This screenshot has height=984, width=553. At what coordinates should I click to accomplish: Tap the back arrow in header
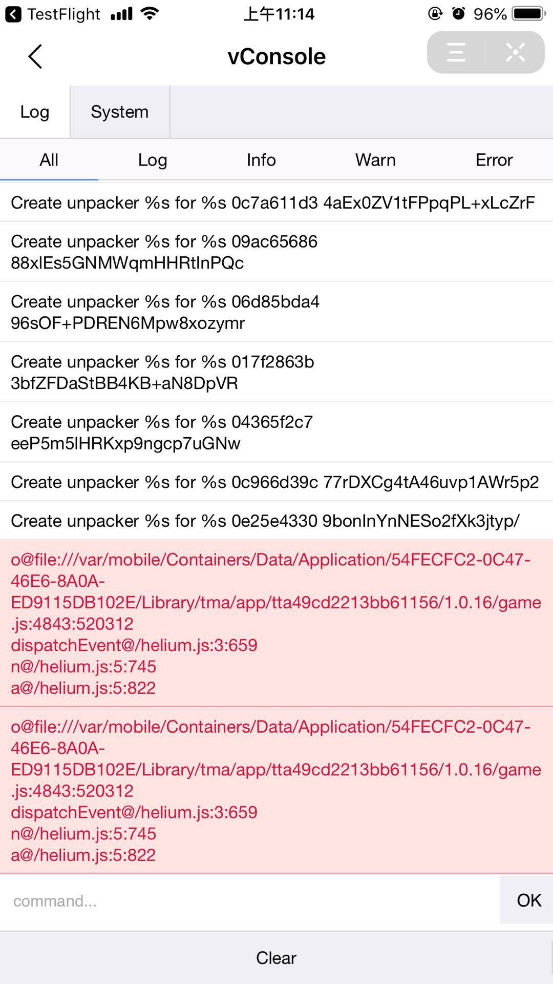tap(35, 56)
